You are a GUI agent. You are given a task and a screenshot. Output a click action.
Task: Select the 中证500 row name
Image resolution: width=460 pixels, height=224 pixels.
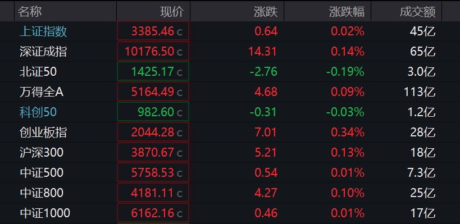tap(42, 173)
